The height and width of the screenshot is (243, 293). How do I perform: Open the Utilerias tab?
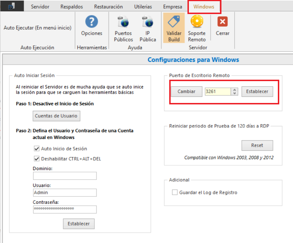(143, 7)
